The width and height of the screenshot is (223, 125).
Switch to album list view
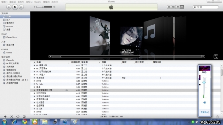coord(174,7)
